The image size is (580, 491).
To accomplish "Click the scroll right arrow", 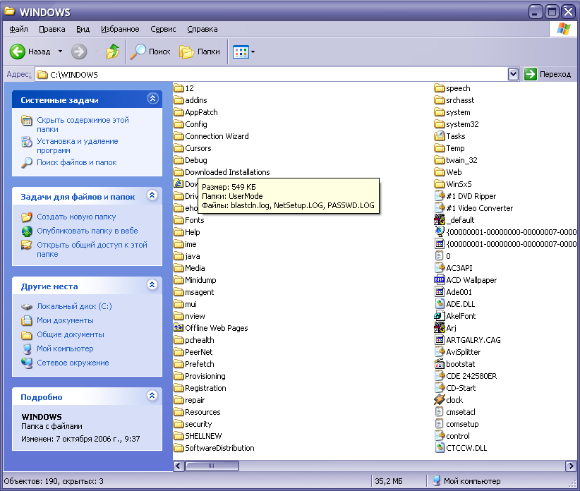I will coord(571,466).
